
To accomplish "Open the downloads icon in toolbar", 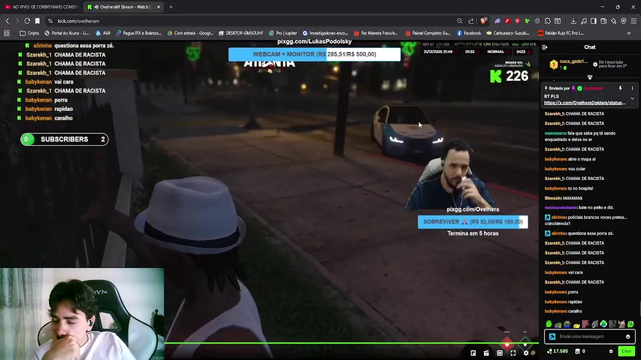I will pyautogui.click(x=572, y=21).
